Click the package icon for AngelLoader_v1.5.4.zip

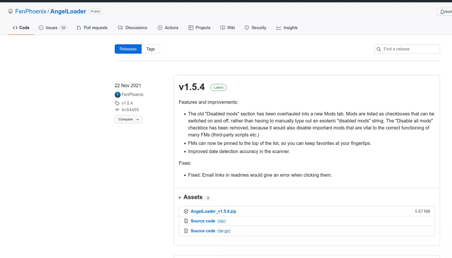click(x=186, y=211)
